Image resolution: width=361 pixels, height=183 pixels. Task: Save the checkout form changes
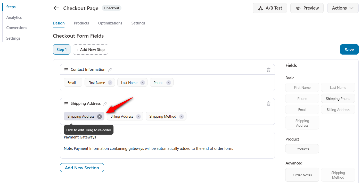(x=349, y=49)
